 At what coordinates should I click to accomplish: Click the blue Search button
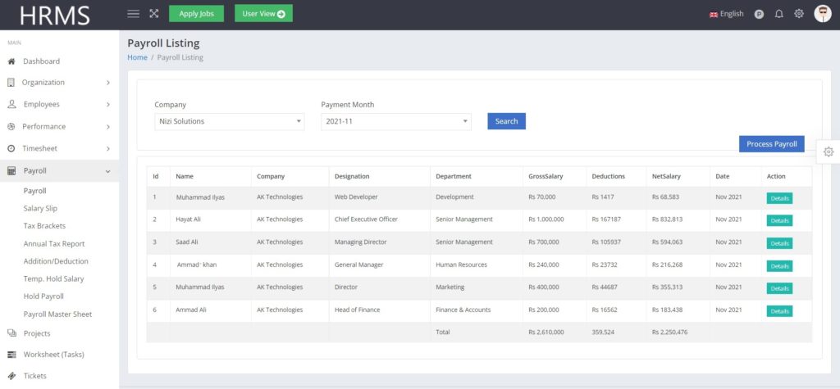(x=506, y=121)
